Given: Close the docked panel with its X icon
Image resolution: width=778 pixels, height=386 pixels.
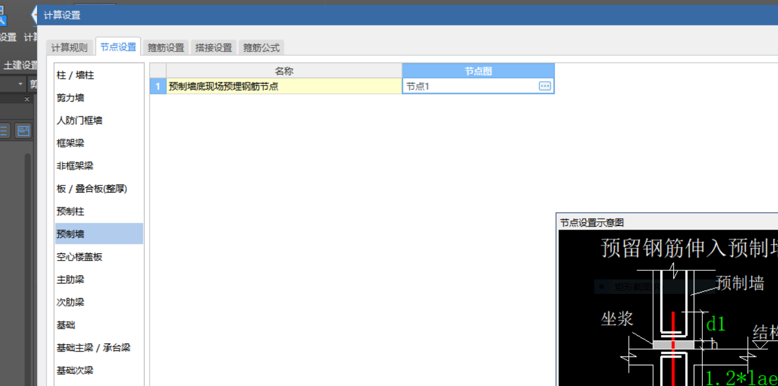Looking at the screenshot, I should pyautogui.click(x=27, y=99).
